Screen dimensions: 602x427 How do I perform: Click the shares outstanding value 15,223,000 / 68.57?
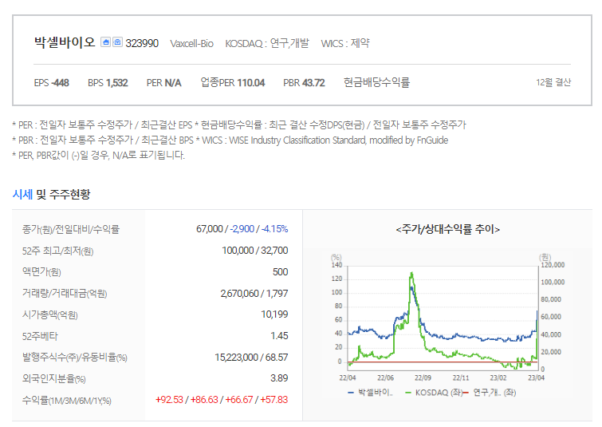coord(251,358)
